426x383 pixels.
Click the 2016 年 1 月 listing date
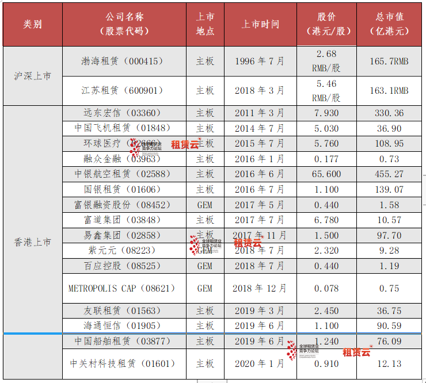coord(260,159)
